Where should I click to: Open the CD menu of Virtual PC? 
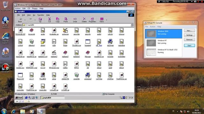29,9
